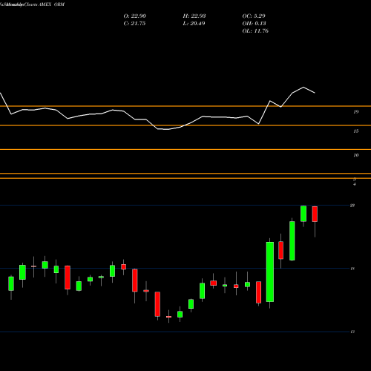Click the high price value H: 22.93
Image resolution: width=371 pixels, height=371 pixels.
point(194,16)
